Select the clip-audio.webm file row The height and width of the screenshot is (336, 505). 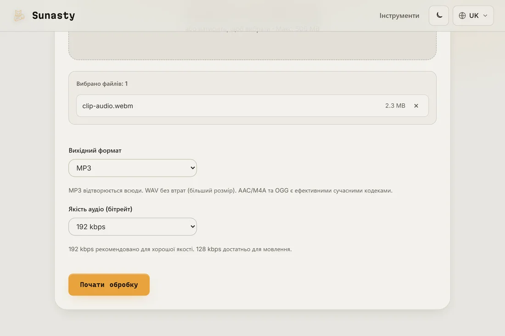coord(252,106)
